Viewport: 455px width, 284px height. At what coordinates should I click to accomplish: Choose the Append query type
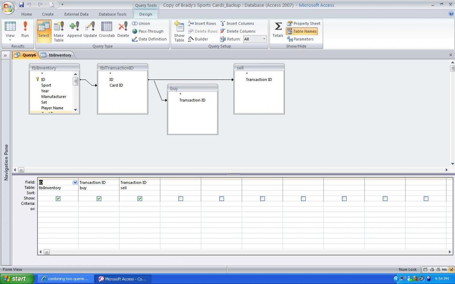pyautogui.click(x=74, y=30)
